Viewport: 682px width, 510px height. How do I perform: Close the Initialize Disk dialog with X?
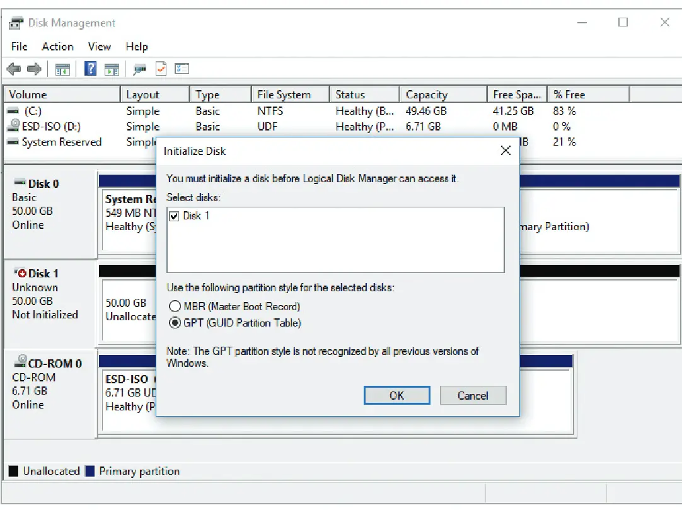pos(505,151)
